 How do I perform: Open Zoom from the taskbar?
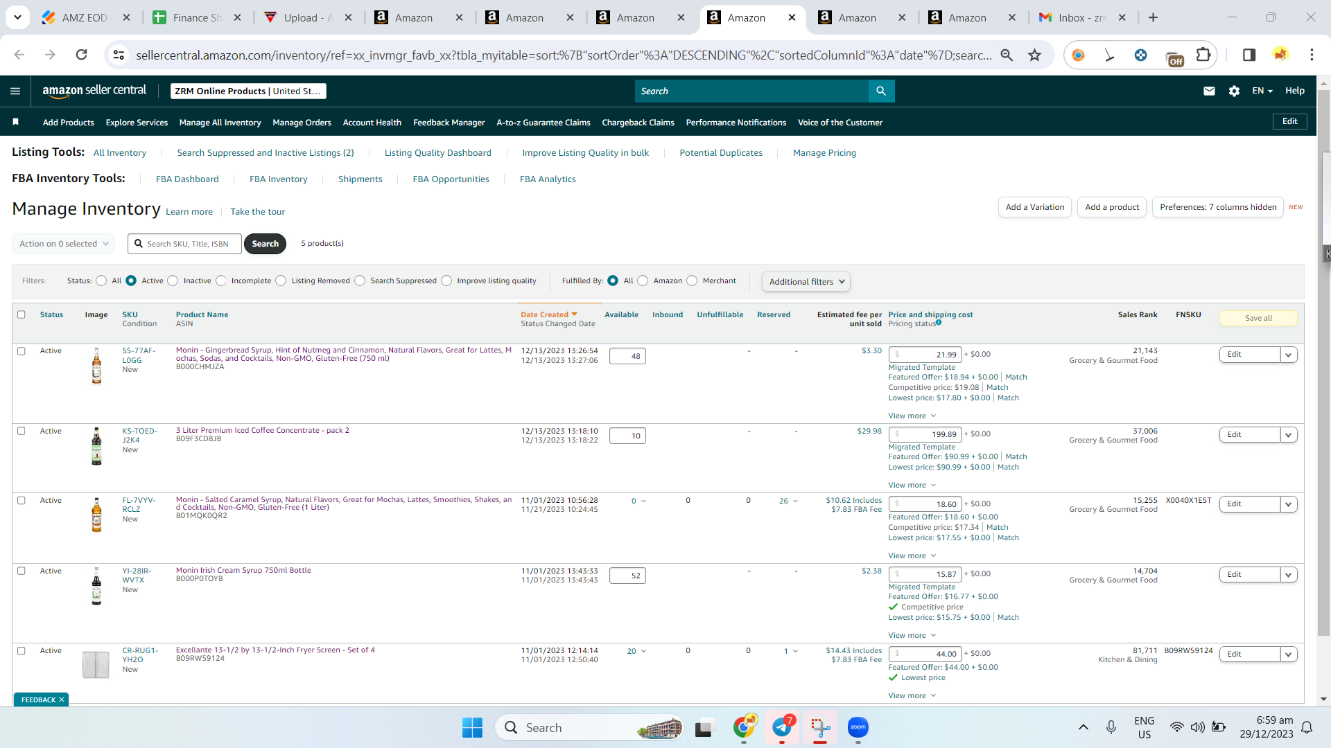click(858, 727)
